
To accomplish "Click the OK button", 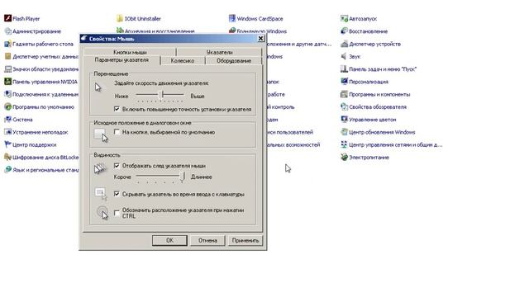I will (169, 240).
